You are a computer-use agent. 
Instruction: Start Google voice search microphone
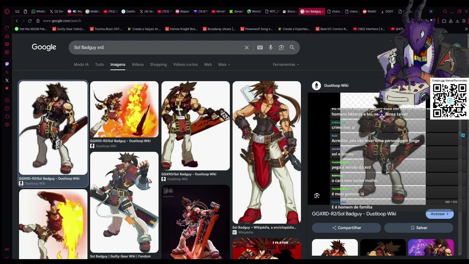coord(271,47)
